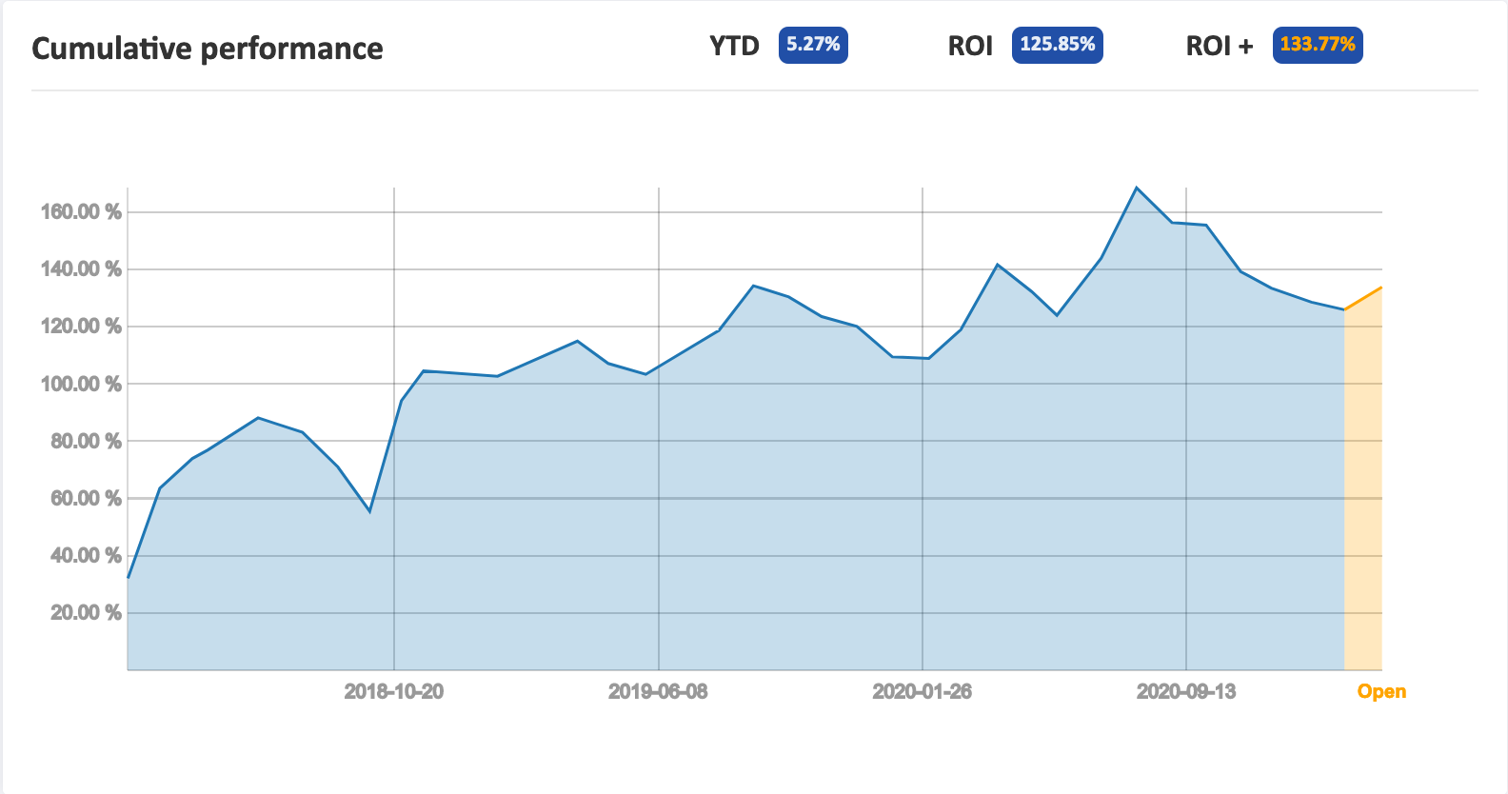Click the Cumulative performance heading

pos(208,49)
